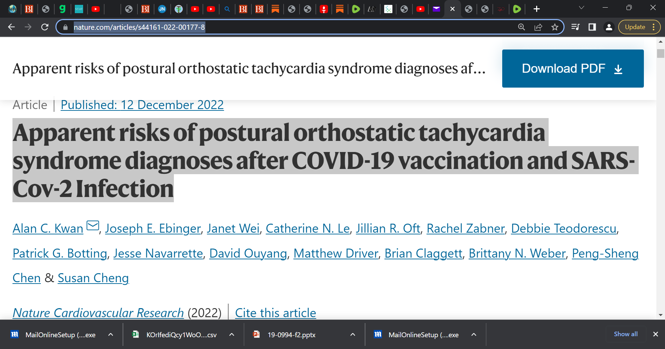
Task: Open the Chrome profile avatar
Action: pyautogui.click(x=609, y=27)
